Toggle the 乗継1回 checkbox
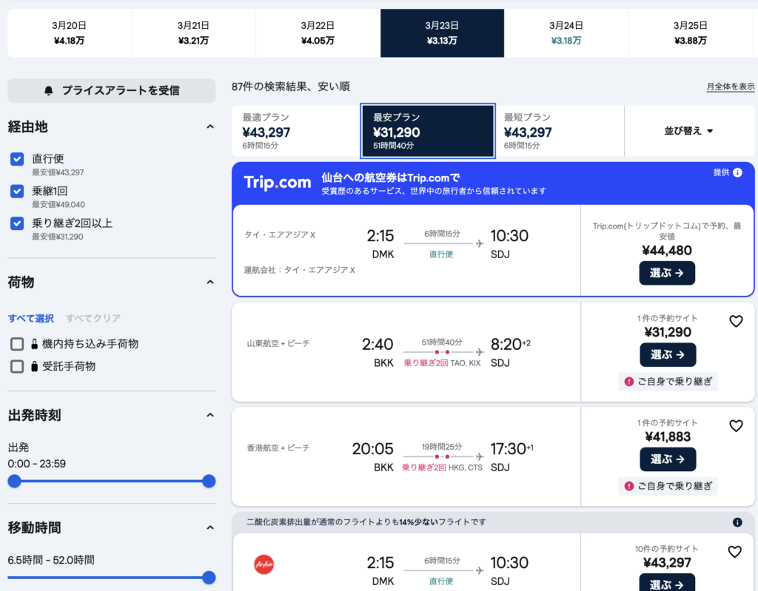The image size is (758, 591). coord(18,192)
